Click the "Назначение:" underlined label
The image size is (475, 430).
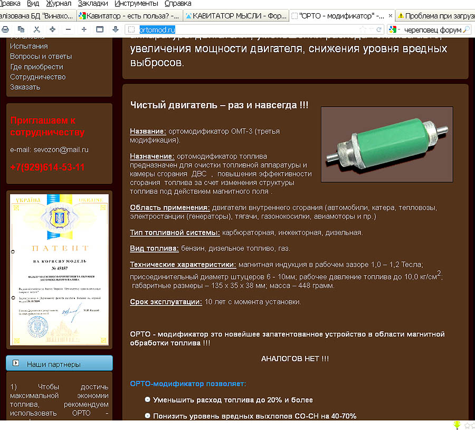coord(152,156)
